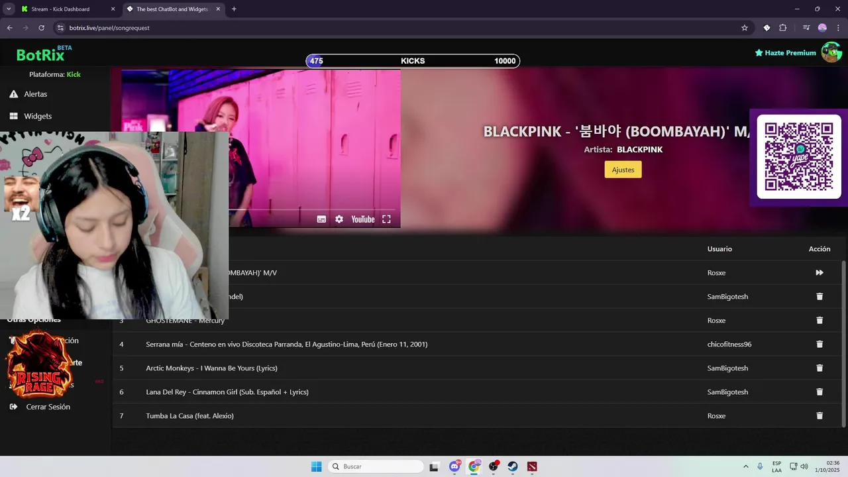
Task: Delete the GHOSTEMANE - Mercury request
Action: (x=820, y=320)
